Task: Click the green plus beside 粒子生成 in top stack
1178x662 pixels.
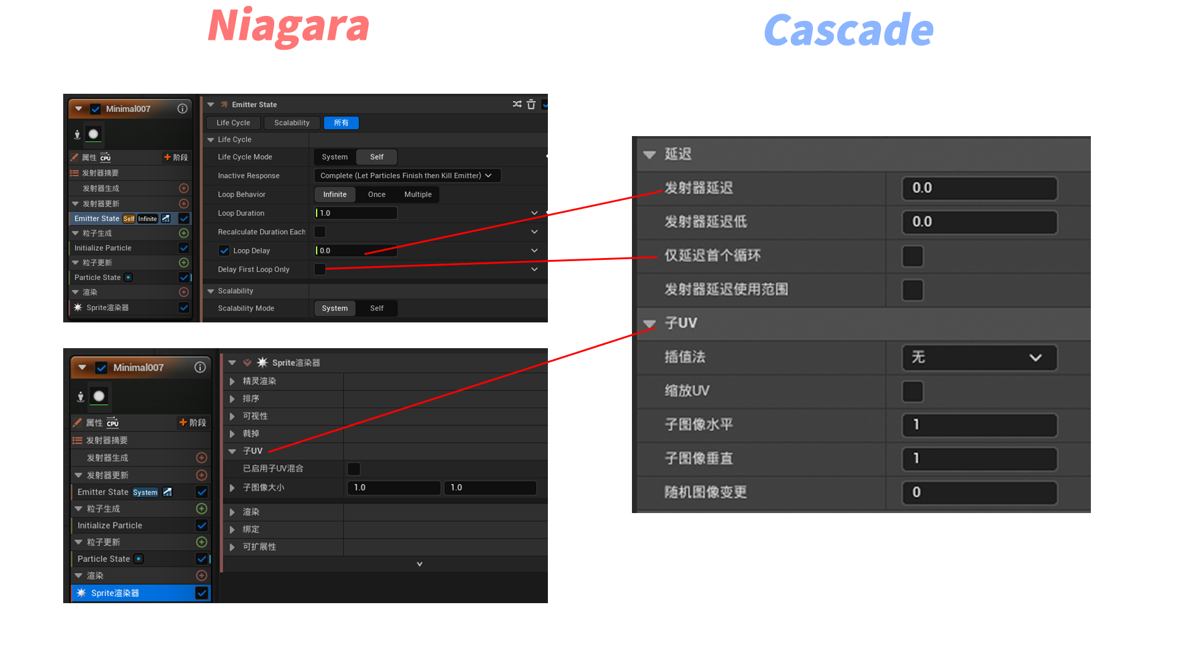Action: coord(183,233)
